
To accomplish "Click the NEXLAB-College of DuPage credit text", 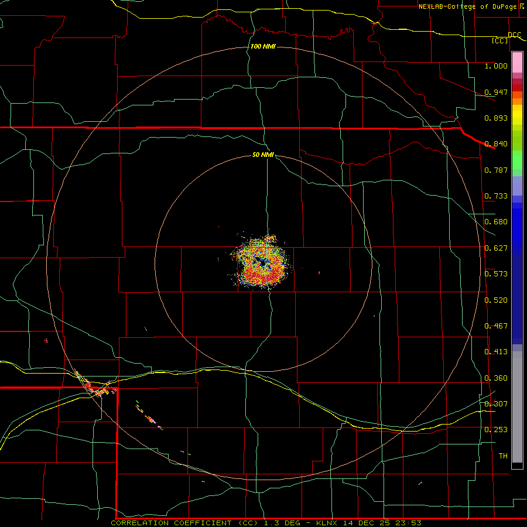I will coord(467,6).
